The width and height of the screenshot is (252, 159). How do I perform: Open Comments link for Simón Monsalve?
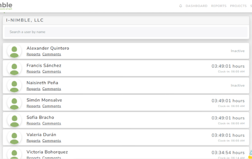(52, 106)
